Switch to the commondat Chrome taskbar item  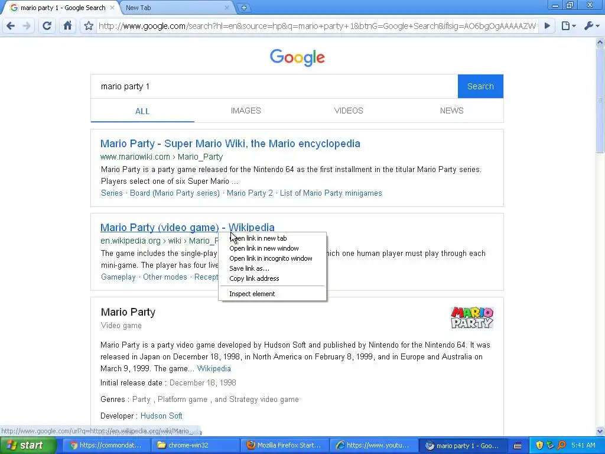click(x=106, y=446)
